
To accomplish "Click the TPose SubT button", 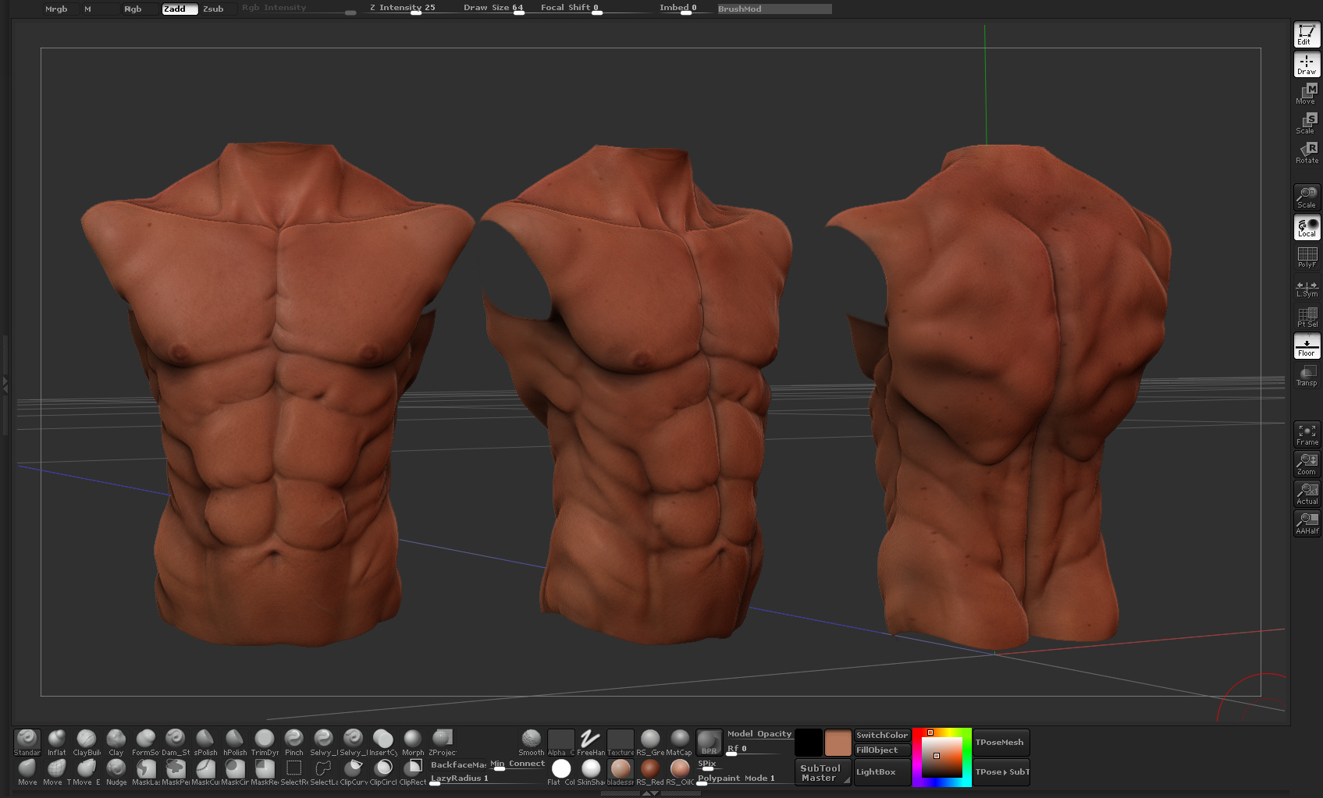I will pos(1001,772).
